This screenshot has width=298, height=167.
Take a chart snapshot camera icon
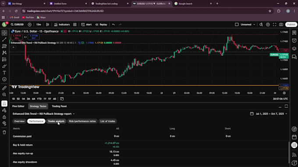click(281, 24)
